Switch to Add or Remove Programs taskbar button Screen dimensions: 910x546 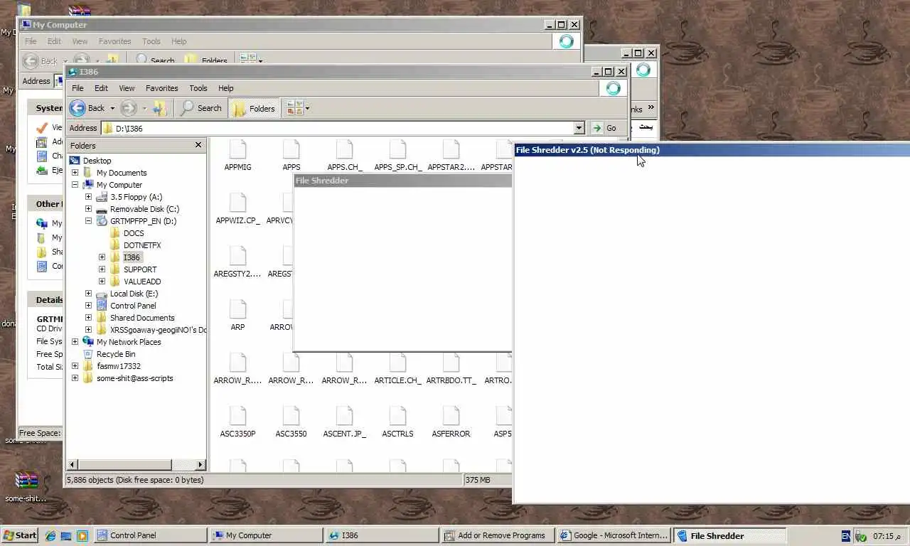point(496,535)
